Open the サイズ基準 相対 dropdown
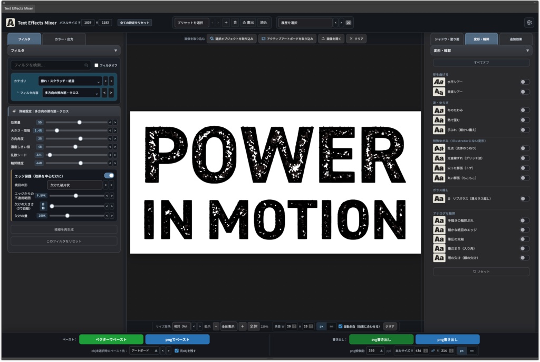This screenshot has width=540, height=362. pyautogui.click(x=181, y=326)
